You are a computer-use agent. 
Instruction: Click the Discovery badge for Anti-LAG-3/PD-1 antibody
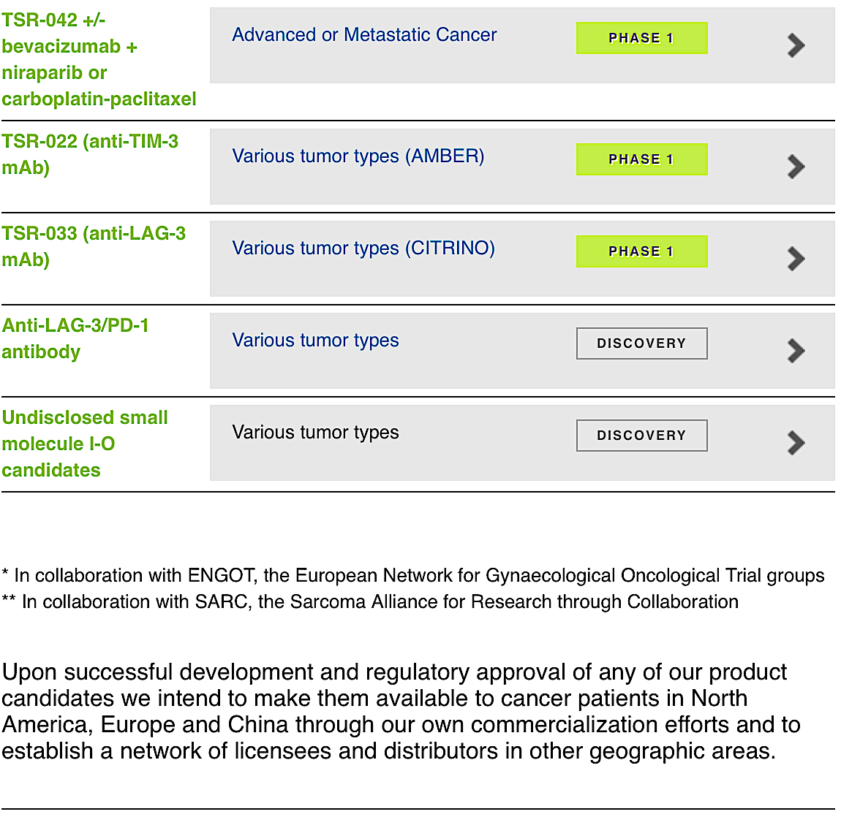641,343
